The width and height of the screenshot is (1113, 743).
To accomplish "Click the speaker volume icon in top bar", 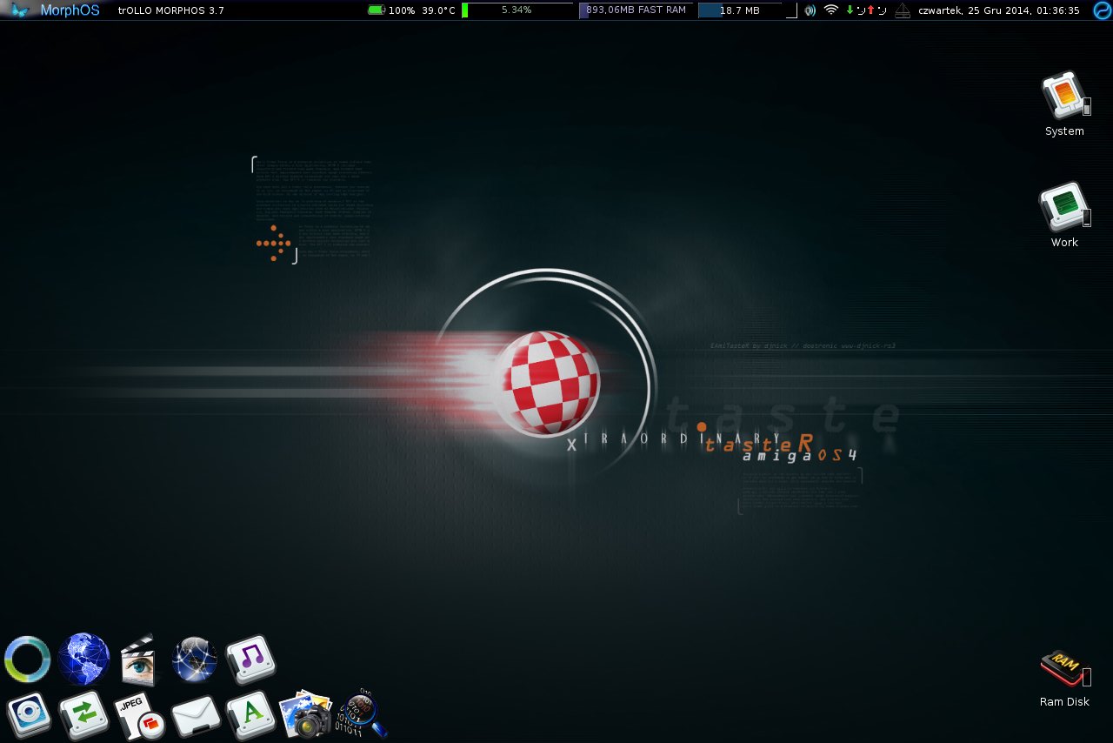I will (810, 10).
